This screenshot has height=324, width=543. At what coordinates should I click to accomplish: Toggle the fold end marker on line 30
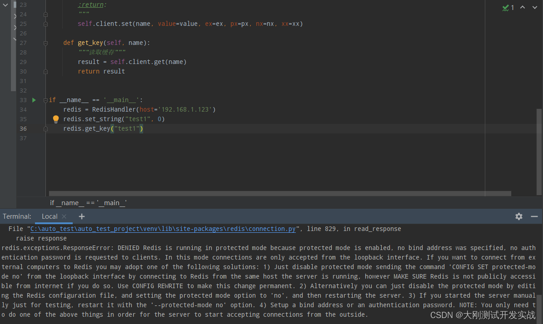[45, 72]
